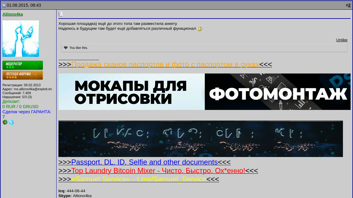The width and height of the screenshot is (353, 198).
Task: Open 'Продажа сканов паспортов' orange link
Action: (x=165, y=64)
